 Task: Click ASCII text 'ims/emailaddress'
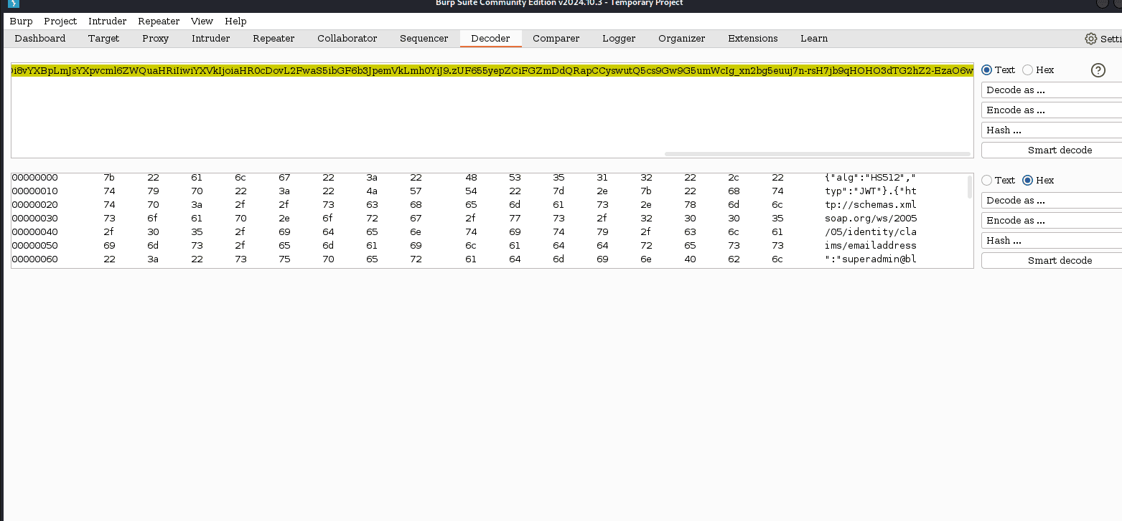871,246
